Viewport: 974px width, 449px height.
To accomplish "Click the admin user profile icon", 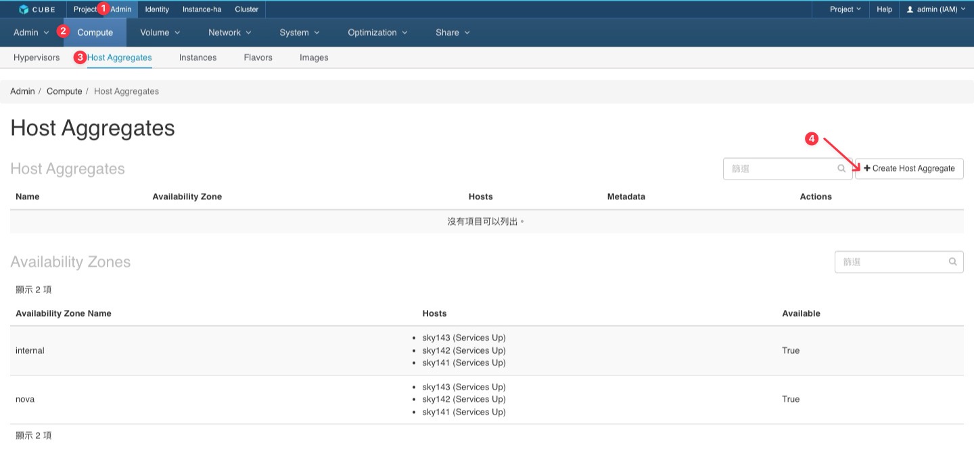I will tap(910, 9).
